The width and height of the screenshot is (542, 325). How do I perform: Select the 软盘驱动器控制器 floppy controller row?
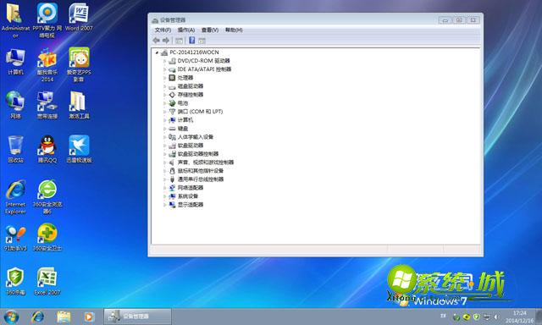(194, 154)
